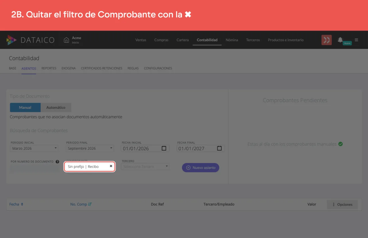Viewport: 368px width, 238px height.
Task: Expand the Periodo Inicial dropdown
Action: [34, 148]
